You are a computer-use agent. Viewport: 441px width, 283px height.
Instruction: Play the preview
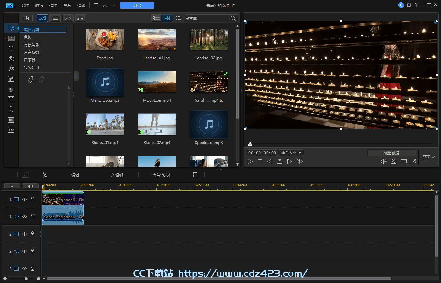coord(250,162)
